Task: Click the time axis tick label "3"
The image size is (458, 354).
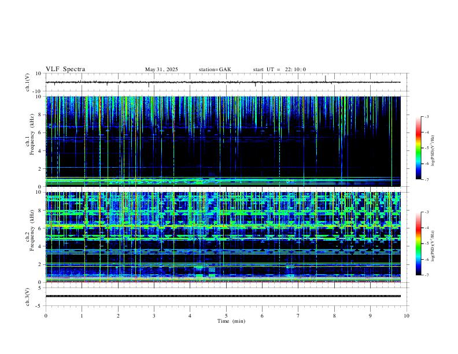Action: tap(154, 316)
